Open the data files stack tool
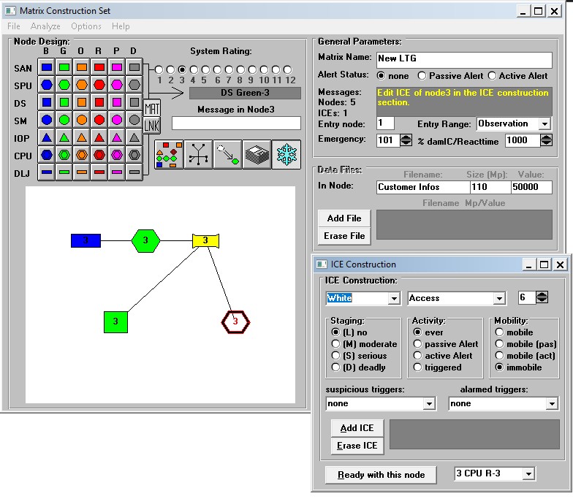The image size is (573, 499). [257, 155]
